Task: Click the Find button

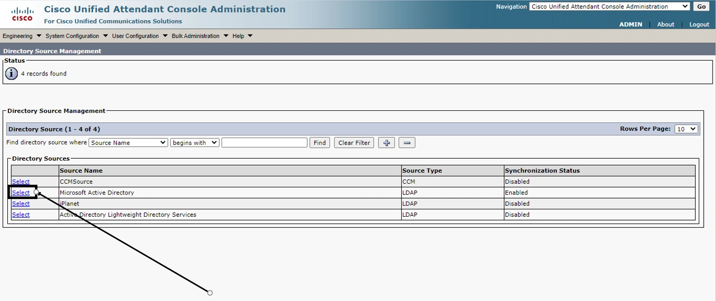Action: [320, 142]
